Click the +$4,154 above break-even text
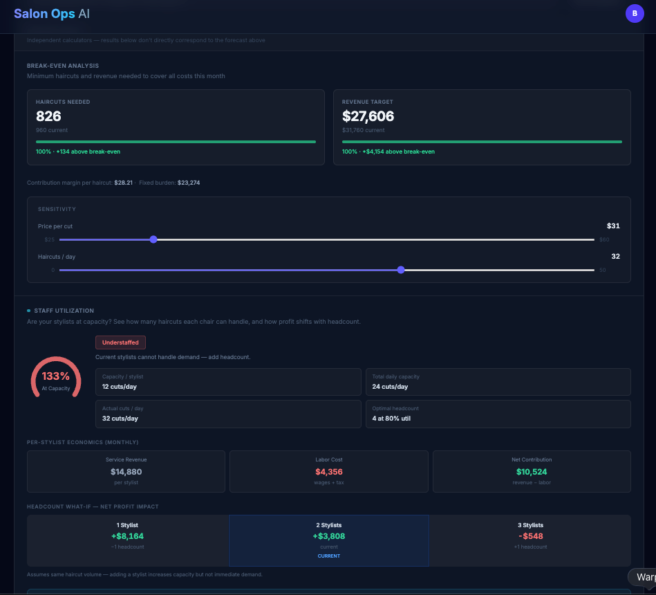 pos(399,152)
